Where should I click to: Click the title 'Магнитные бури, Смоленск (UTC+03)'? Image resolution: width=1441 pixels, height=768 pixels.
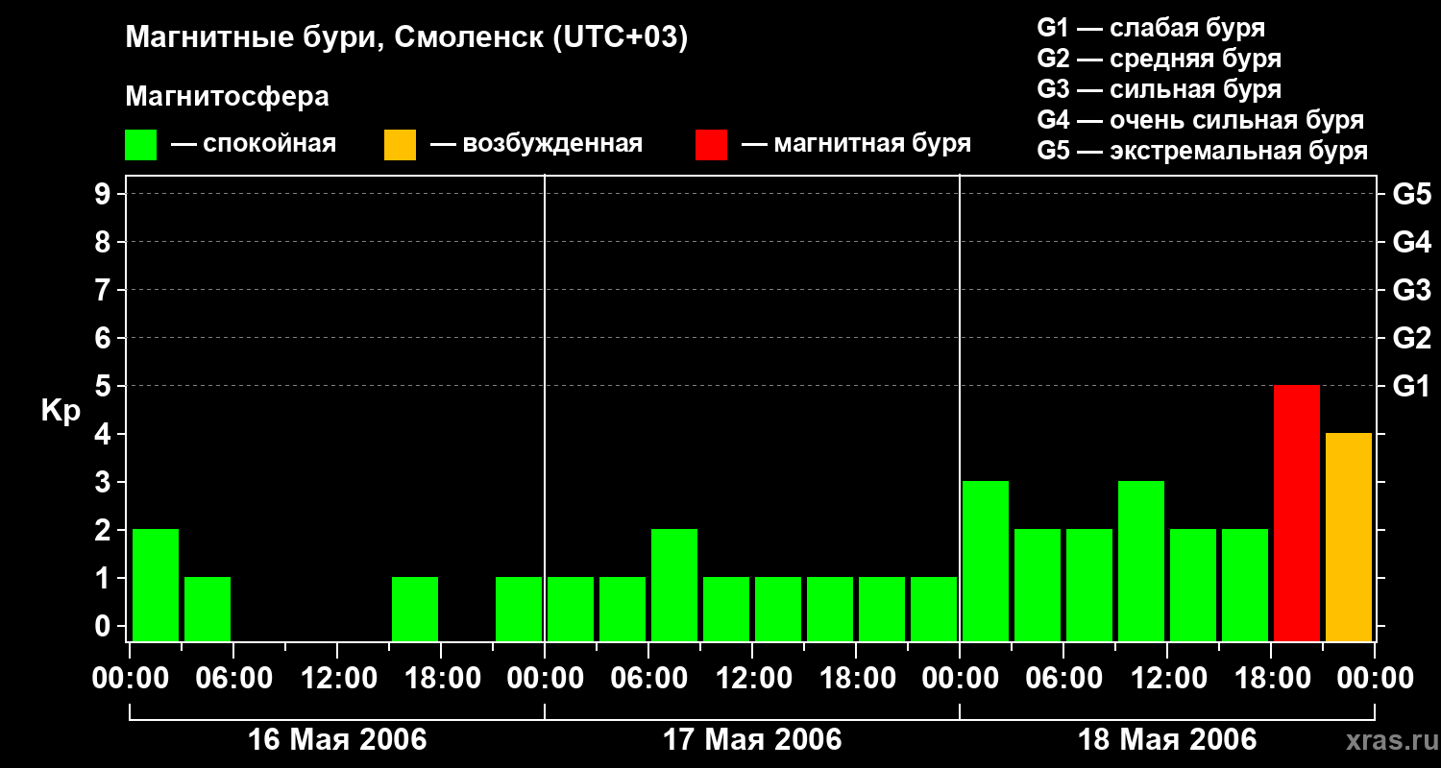point(407,39)
